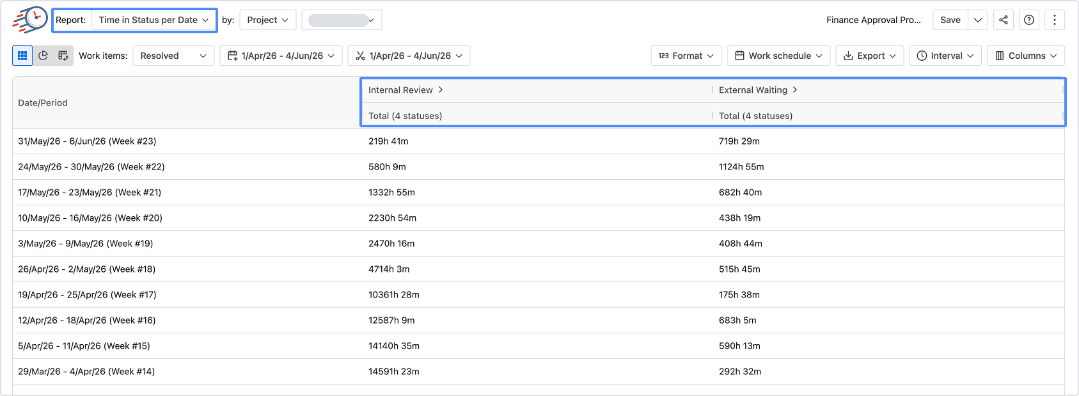Open the Project filter dropdown
Image resolution: width=1079 pixels, height=396 pixels.
coord(268,20)
